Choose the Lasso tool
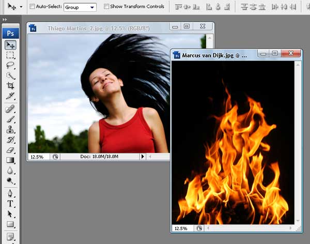This screenshot has width=310, height=244. click(x=10, y=66)
